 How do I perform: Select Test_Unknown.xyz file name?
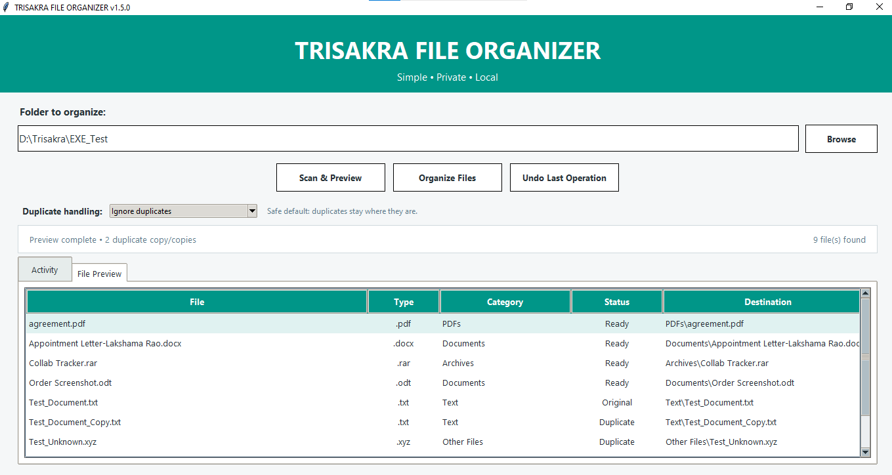[62, 442]
